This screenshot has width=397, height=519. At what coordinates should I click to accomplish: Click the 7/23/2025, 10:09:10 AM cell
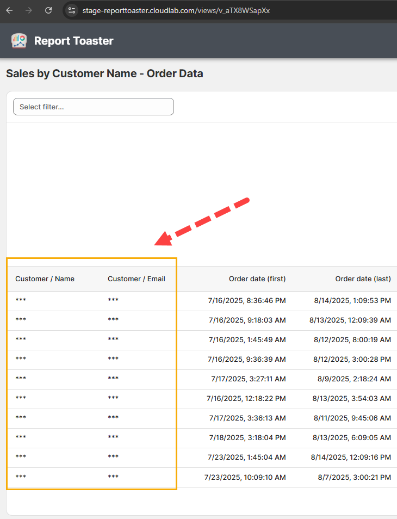(x=245, y=477)
